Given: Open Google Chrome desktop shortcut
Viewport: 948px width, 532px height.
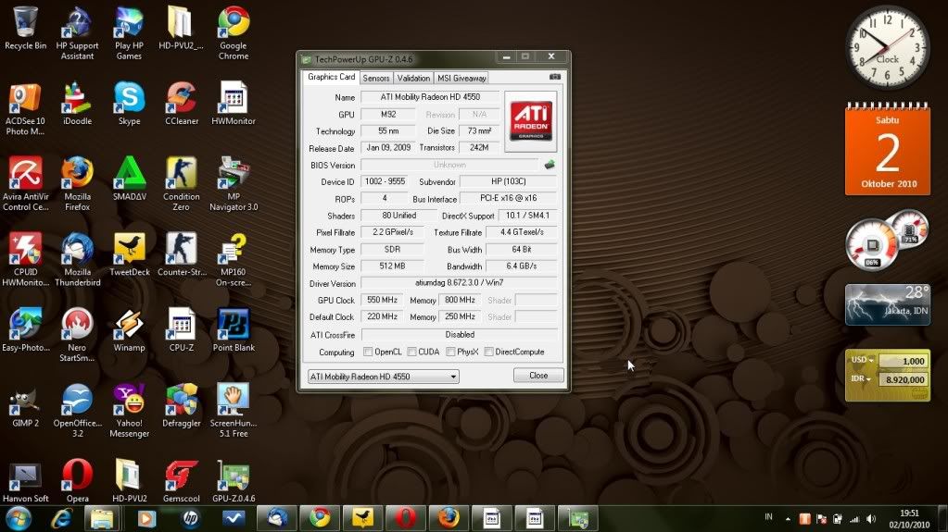Looking at the screenshot, I should click(x=234, y=33).
